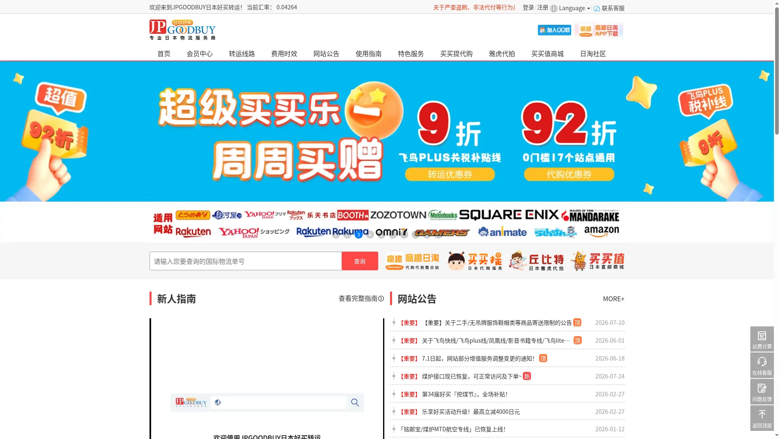Open the 在线客服 online support sidebar icon
The height and width of the screenshot is (439, 780).
click(762, 365)
